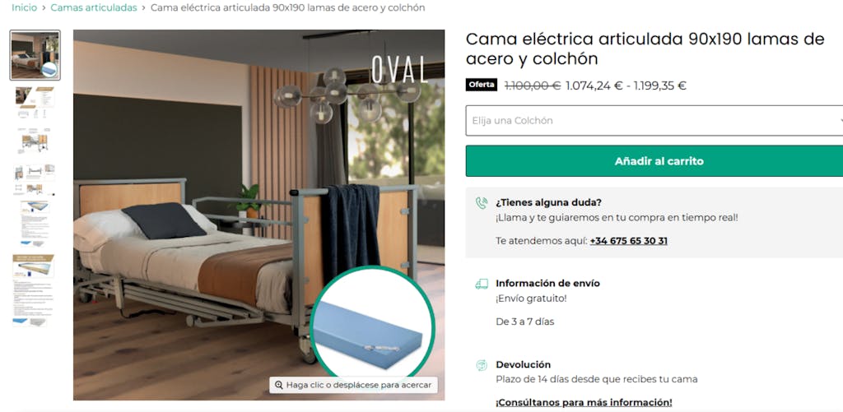This screenshot has height=412, width=843.
Task: Open Camas articuladas breadcrumb category
Action: (94, 8)
